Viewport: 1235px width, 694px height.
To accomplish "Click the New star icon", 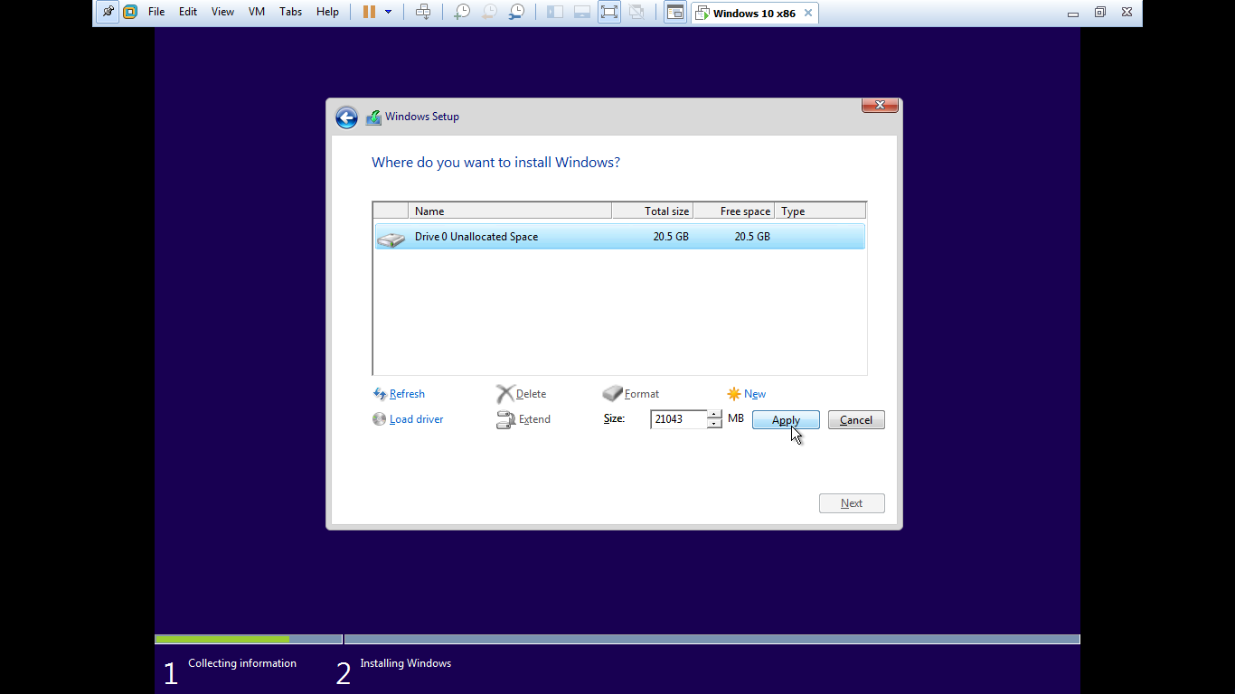I will (x=734, y=394).
